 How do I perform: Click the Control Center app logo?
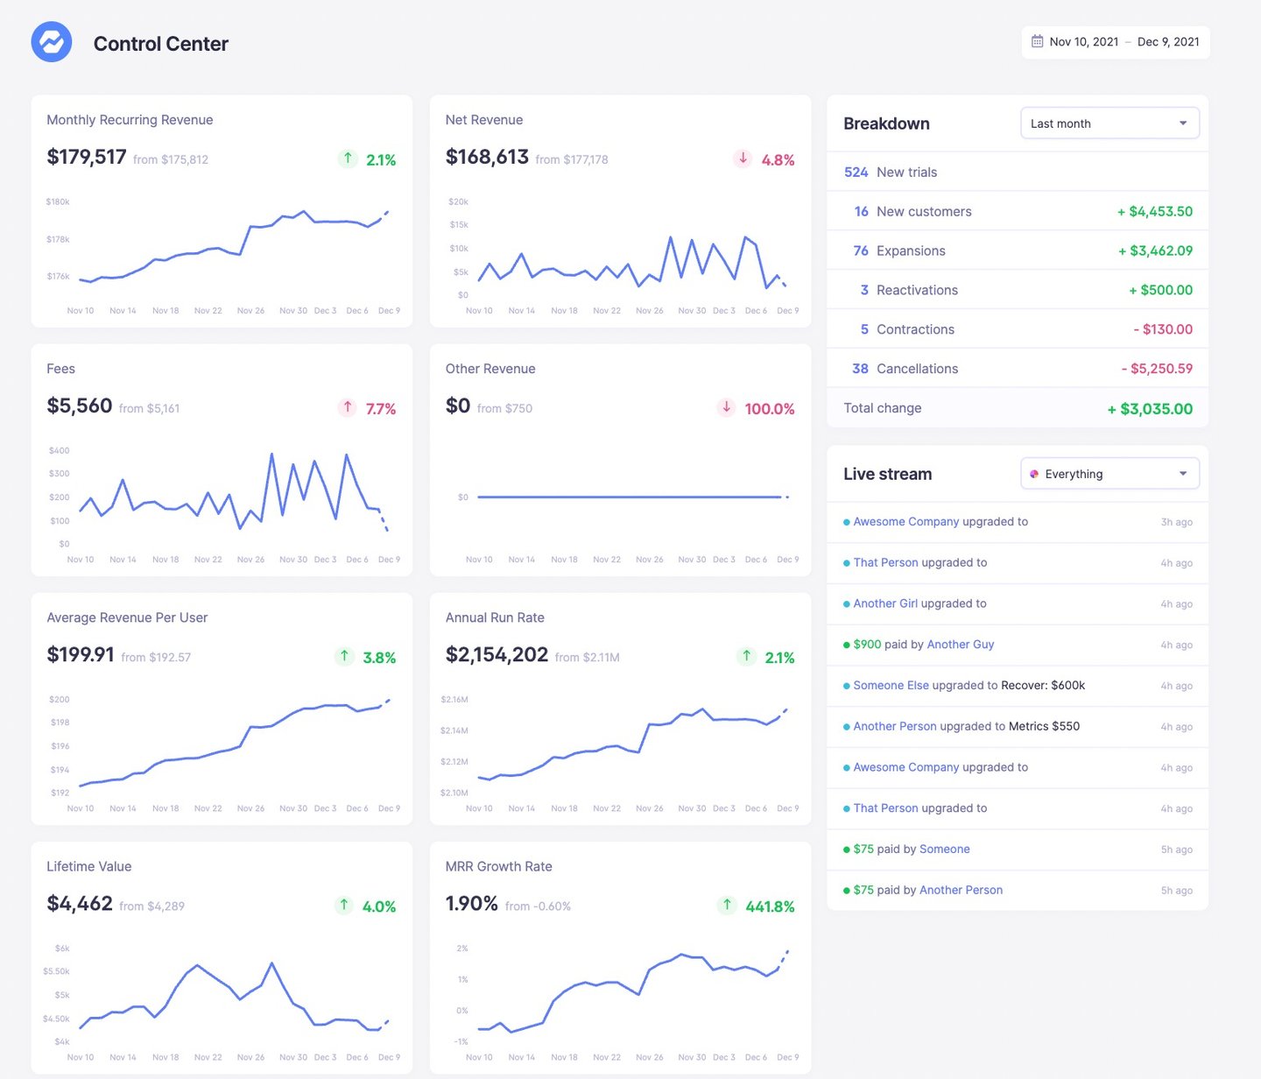pos(51,41)
